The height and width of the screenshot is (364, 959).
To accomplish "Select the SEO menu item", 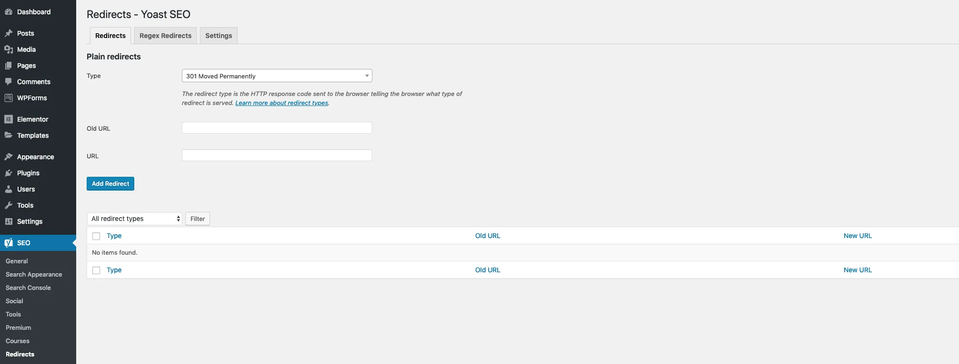I will pyautogui.click(x=38, y=243).
